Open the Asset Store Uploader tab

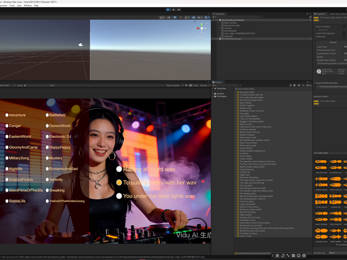[x=338, y=14]
